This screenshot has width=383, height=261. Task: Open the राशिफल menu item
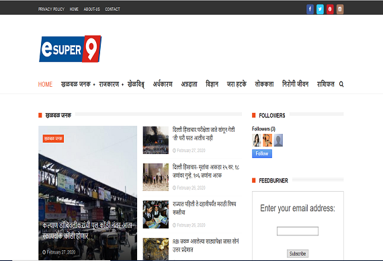click(x=326, y=84)
